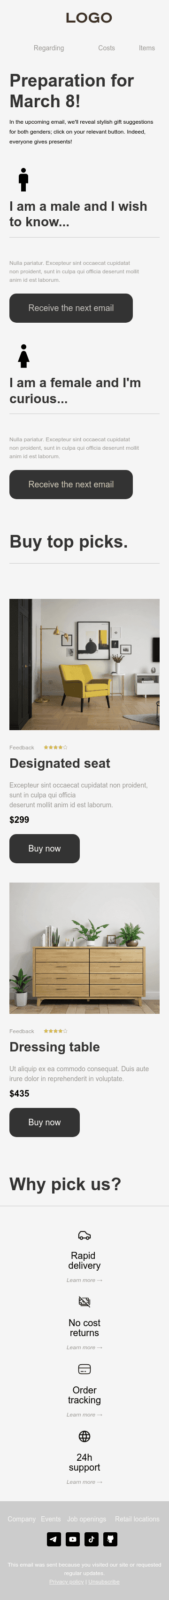
Task: Click the yellow armchair product image
Action: point(84,664)
